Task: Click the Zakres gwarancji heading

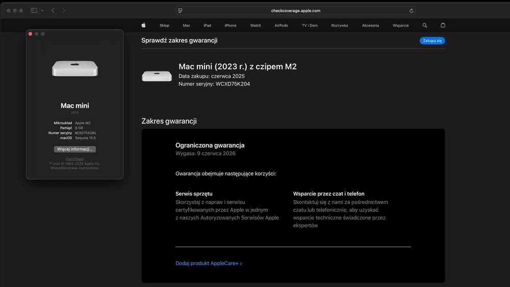Action: (169, 121)
